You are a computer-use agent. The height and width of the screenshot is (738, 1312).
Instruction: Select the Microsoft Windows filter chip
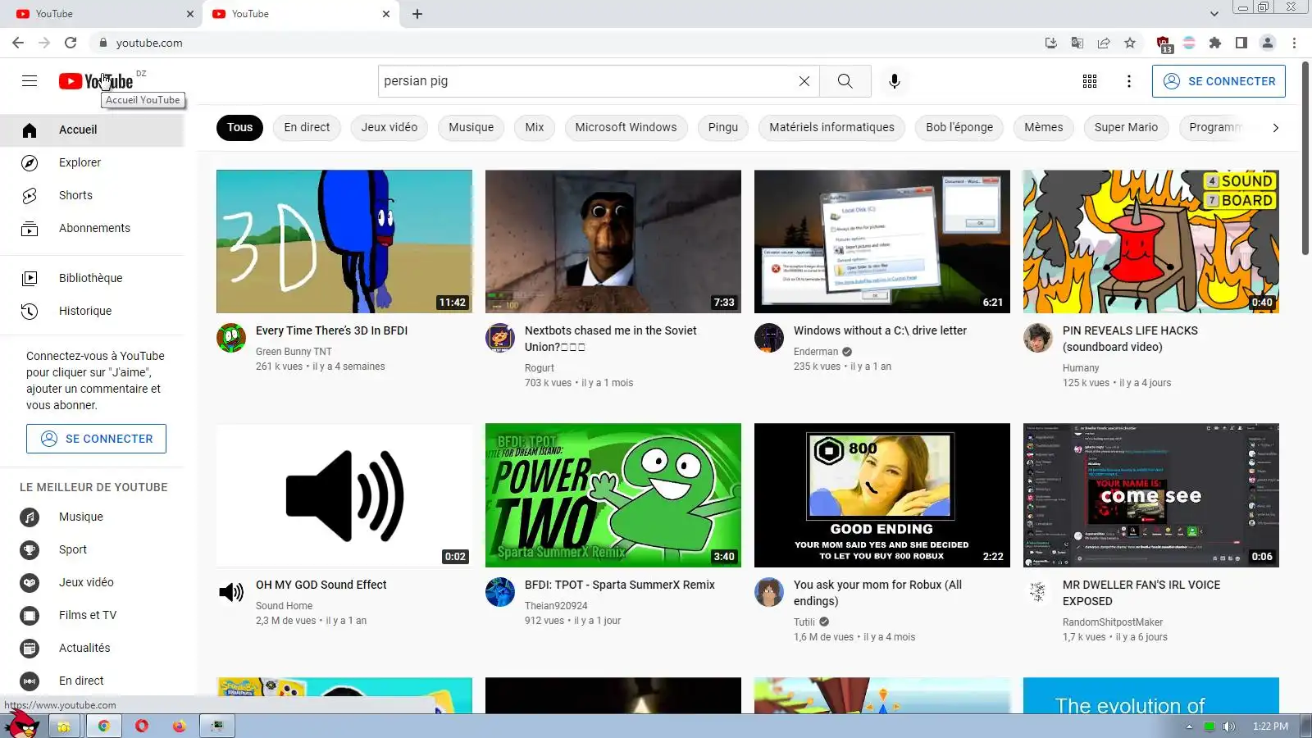click(626, 127)
